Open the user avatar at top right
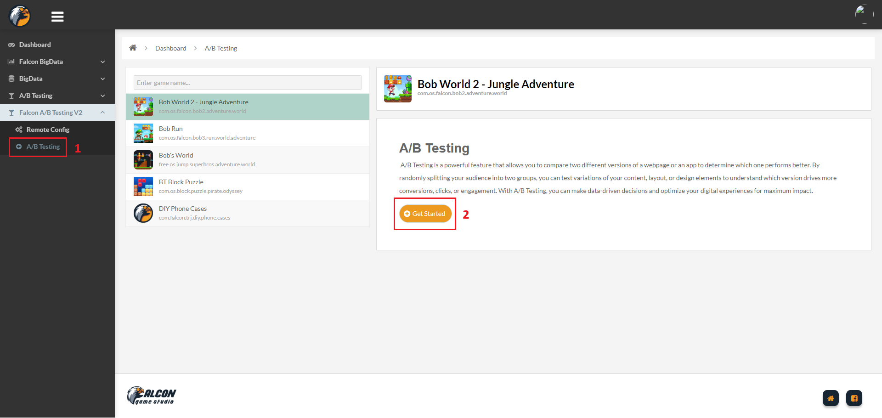 (x=864, y=14)
